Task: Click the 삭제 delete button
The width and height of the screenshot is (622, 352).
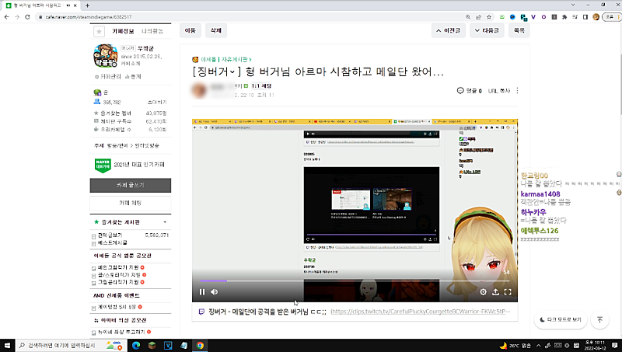Action: [215, 31]
